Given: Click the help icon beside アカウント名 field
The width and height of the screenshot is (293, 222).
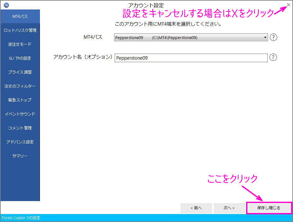Looking at the screenshot, I should [x=273, y=57].
